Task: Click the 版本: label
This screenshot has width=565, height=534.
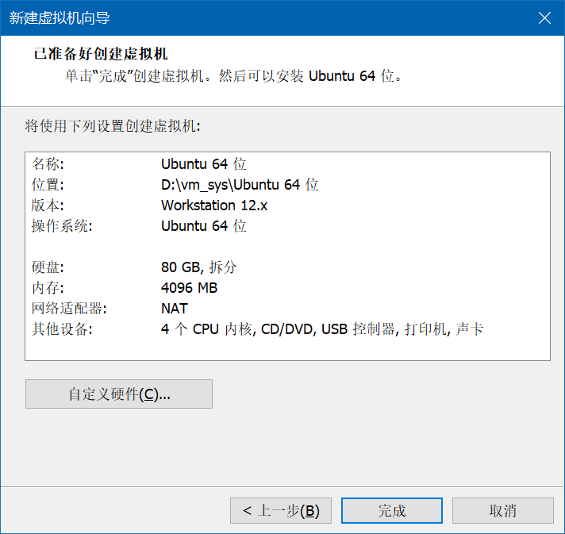Action: pyautogui.click(x=48, y=206)
